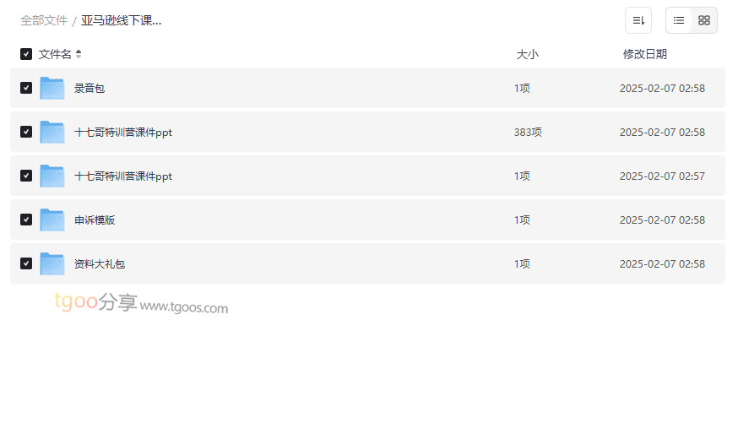Image resolution: width=738 pixels, height=434 pixels.
Task: Click the 亚马逊线下课... breadcrumb
Action: (121, 20)
